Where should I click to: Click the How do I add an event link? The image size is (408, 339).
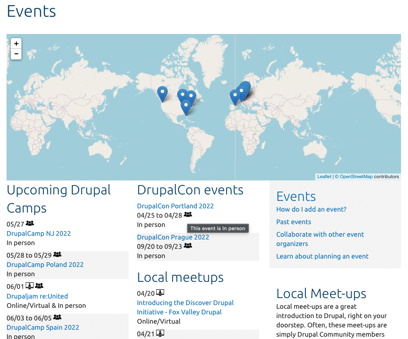tap(311, 209)
